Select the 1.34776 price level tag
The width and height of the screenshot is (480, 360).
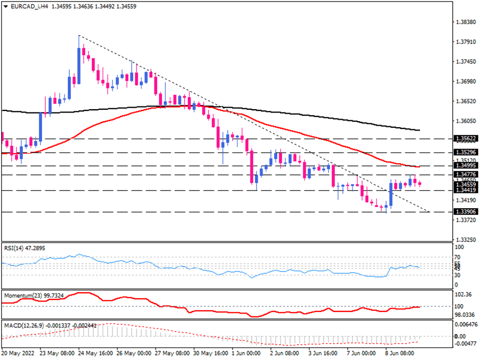466,174
